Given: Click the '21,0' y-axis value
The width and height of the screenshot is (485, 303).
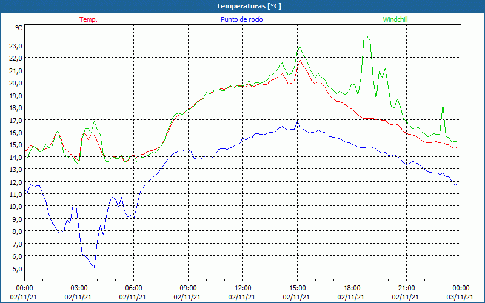Looking at the screenshot, I should [16, 70].
